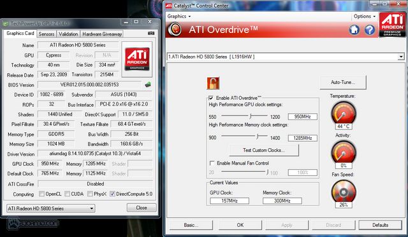Click the Basic button in Catalyst
The width and height of the screenshot is (408, 237).
click(x=191, y=225)
